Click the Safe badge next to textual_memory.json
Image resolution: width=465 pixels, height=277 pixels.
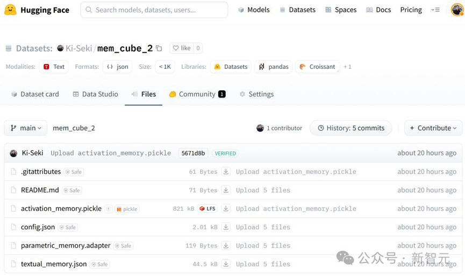100,264
